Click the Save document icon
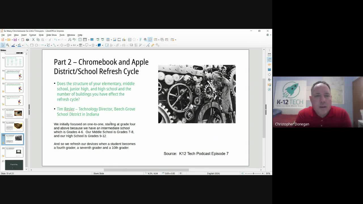This screenshot has width=363, height=204. point(15,40)
